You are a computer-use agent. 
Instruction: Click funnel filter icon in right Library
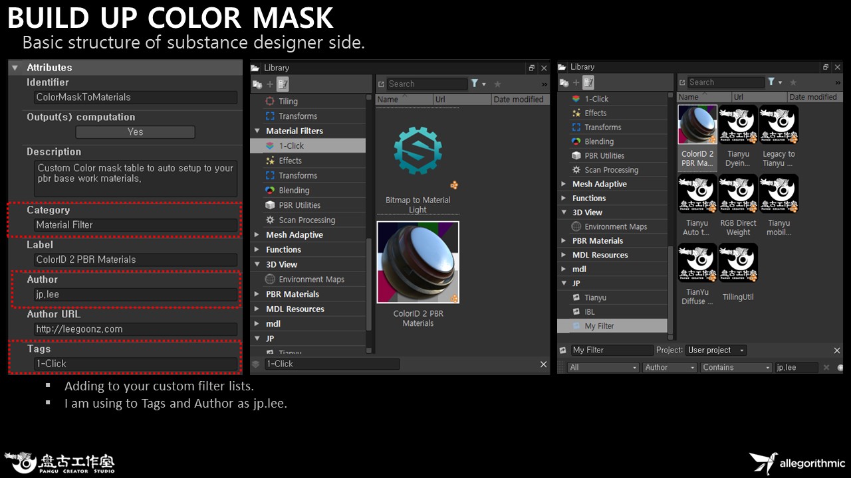click(771, 82)
